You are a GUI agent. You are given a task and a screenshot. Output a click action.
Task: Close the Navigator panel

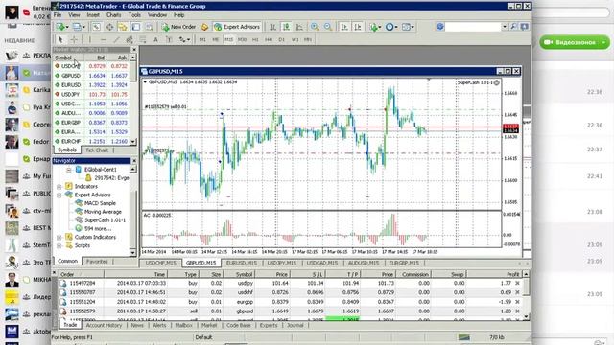134,161
